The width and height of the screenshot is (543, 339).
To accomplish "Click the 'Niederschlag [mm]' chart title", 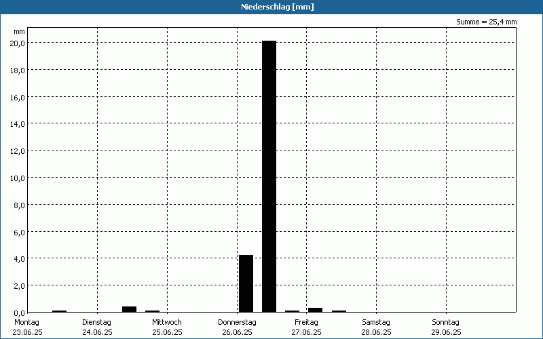I will (x=278, y=7).
